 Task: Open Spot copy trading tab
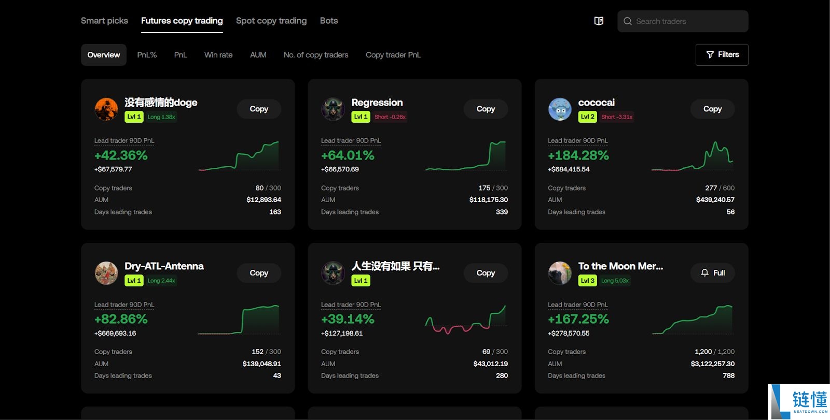point(271,21)
